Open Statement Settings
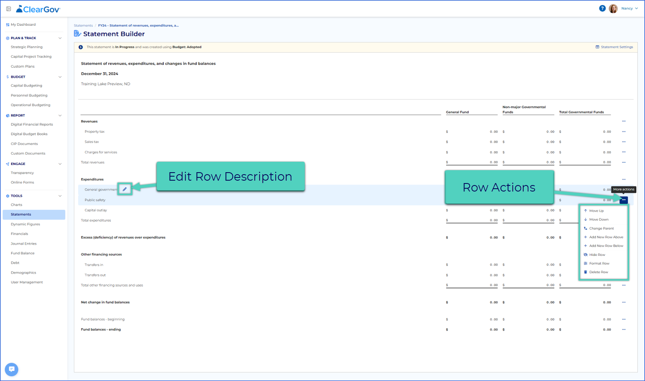Viewport: 645px width, 381px height. [x=614, y=47]
